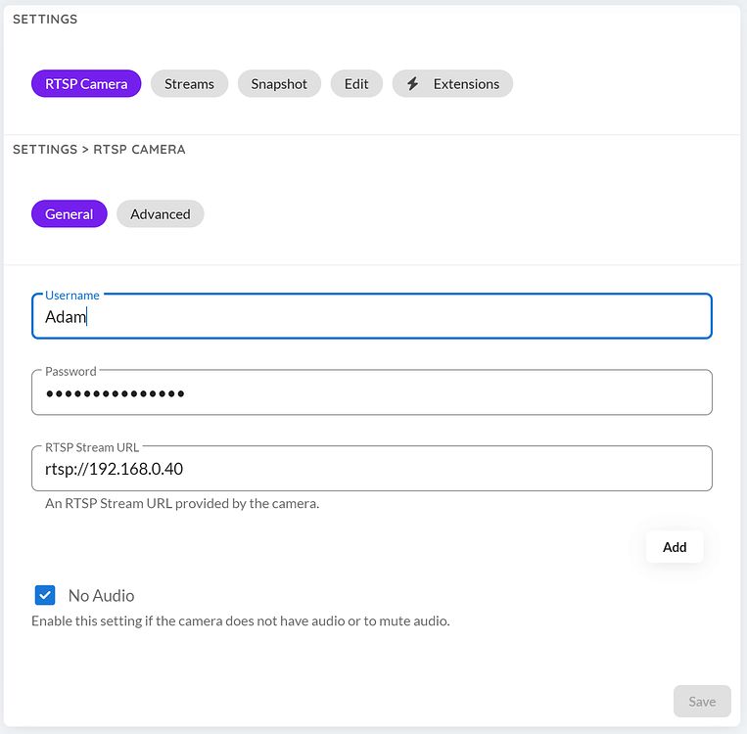
Task: Select the General settings tab
Action: tap(70, 214)
